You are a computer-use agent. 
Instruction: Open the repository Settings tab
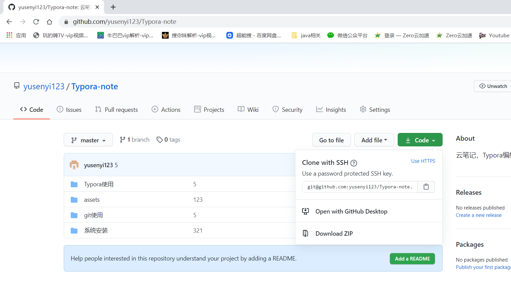click(x=375, y=110)
